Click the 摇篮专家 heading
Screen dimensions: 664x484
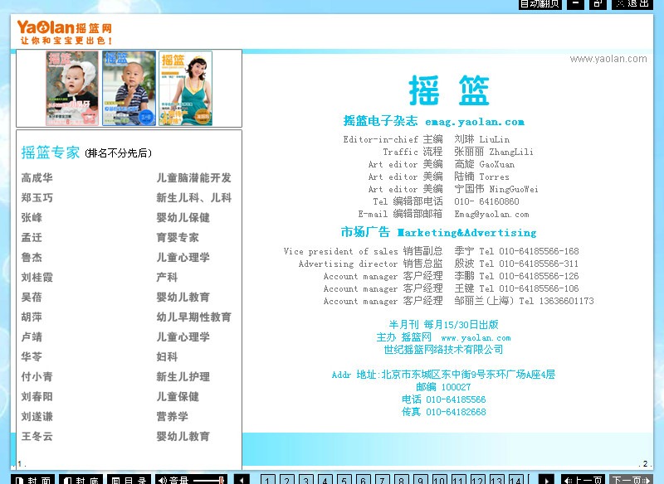[51, 152]
